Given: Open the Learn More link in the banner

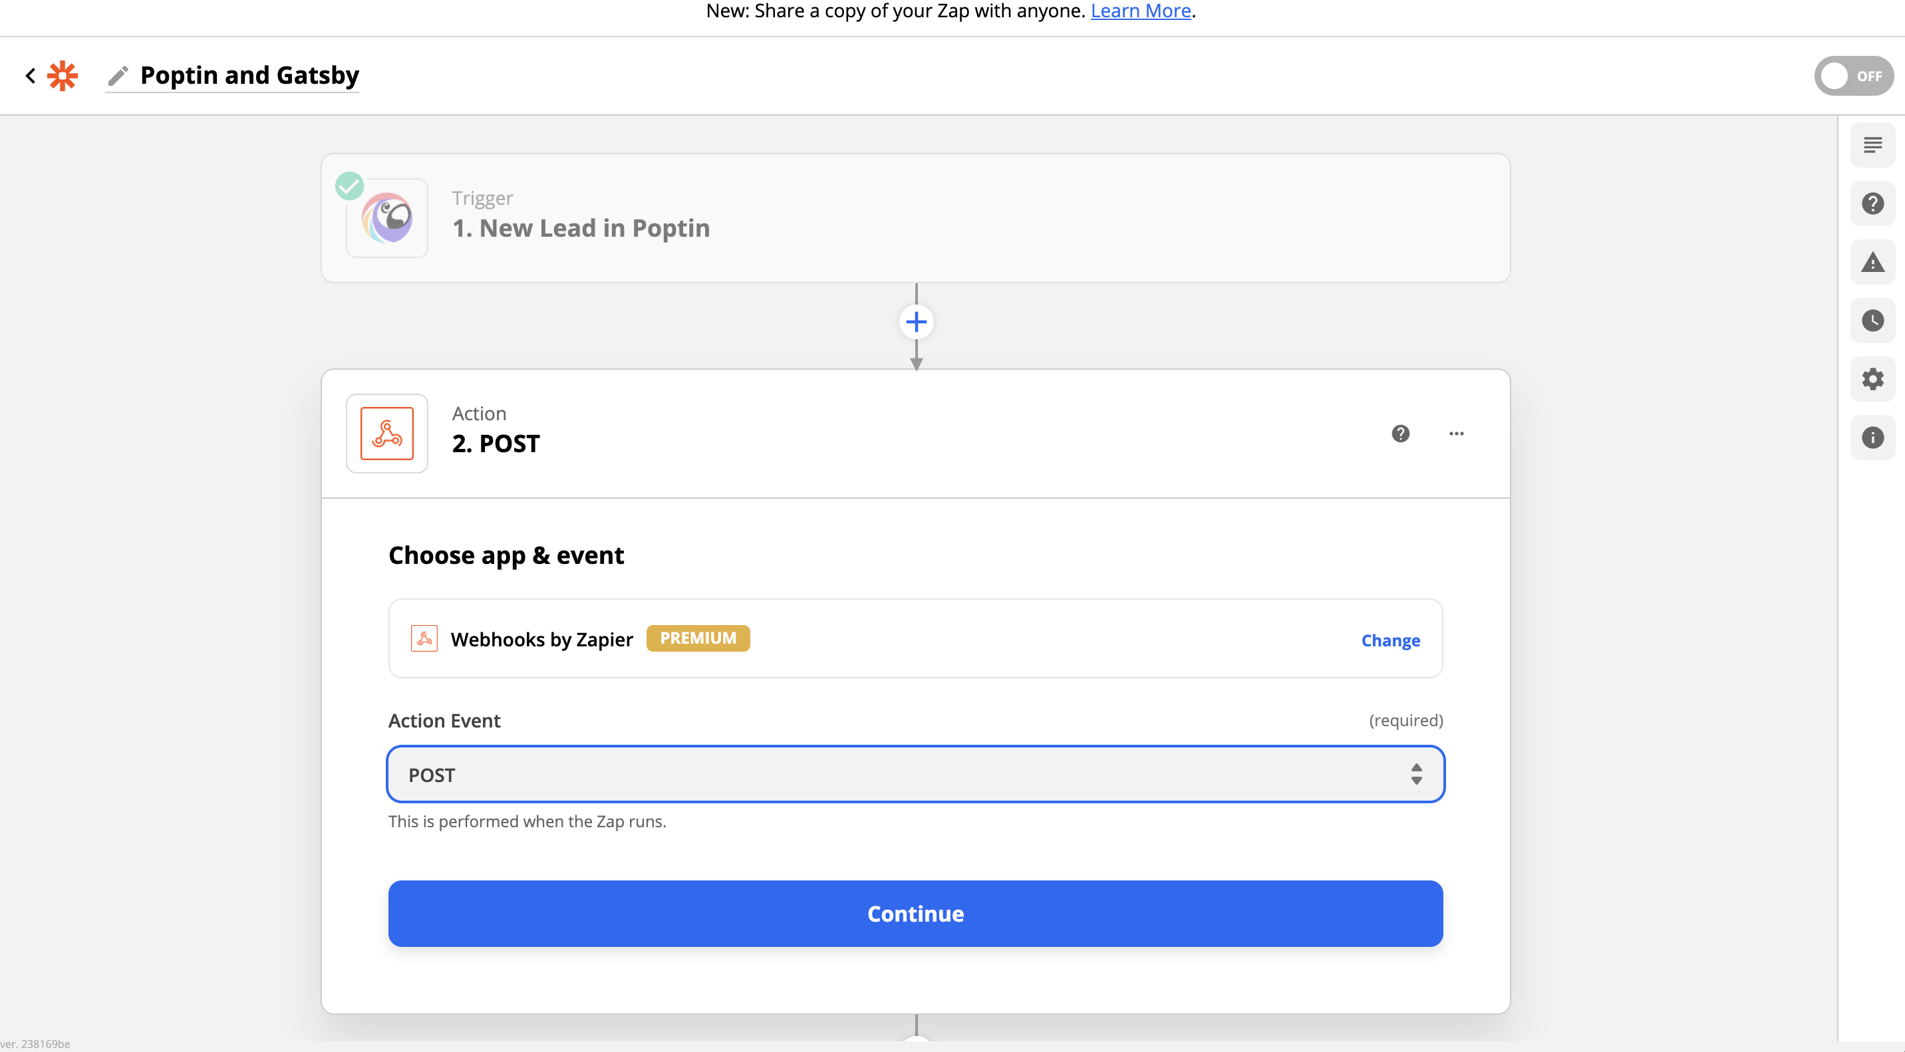Looking at the screenshot, I should coord(1140,11).
